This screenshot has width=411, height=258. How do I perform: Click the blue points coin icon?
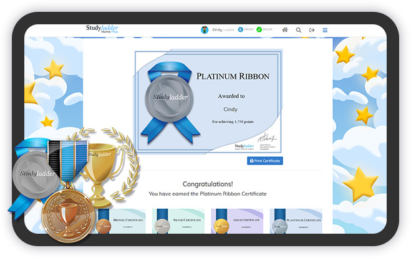coord(239,30)
